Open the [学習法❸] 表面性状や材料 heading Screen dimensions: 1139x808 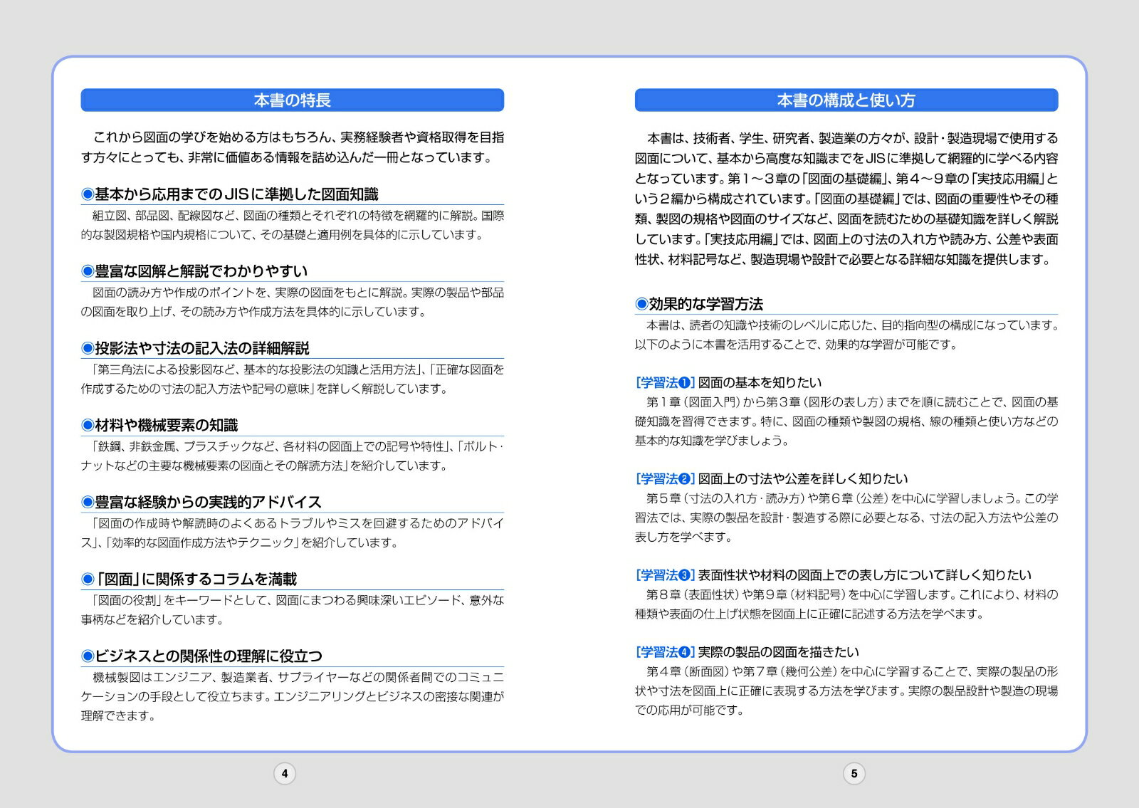click(833, 575)
